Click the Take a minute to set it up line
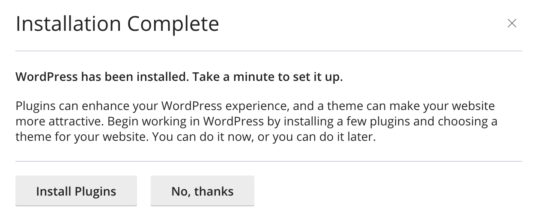 (268, 77)
